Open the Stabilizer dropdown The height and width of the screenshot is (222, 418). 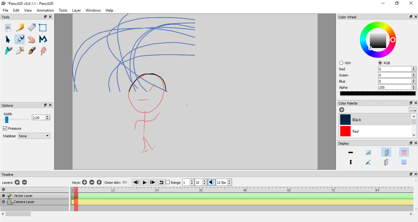pyautogui.click(x=34, y=136)
